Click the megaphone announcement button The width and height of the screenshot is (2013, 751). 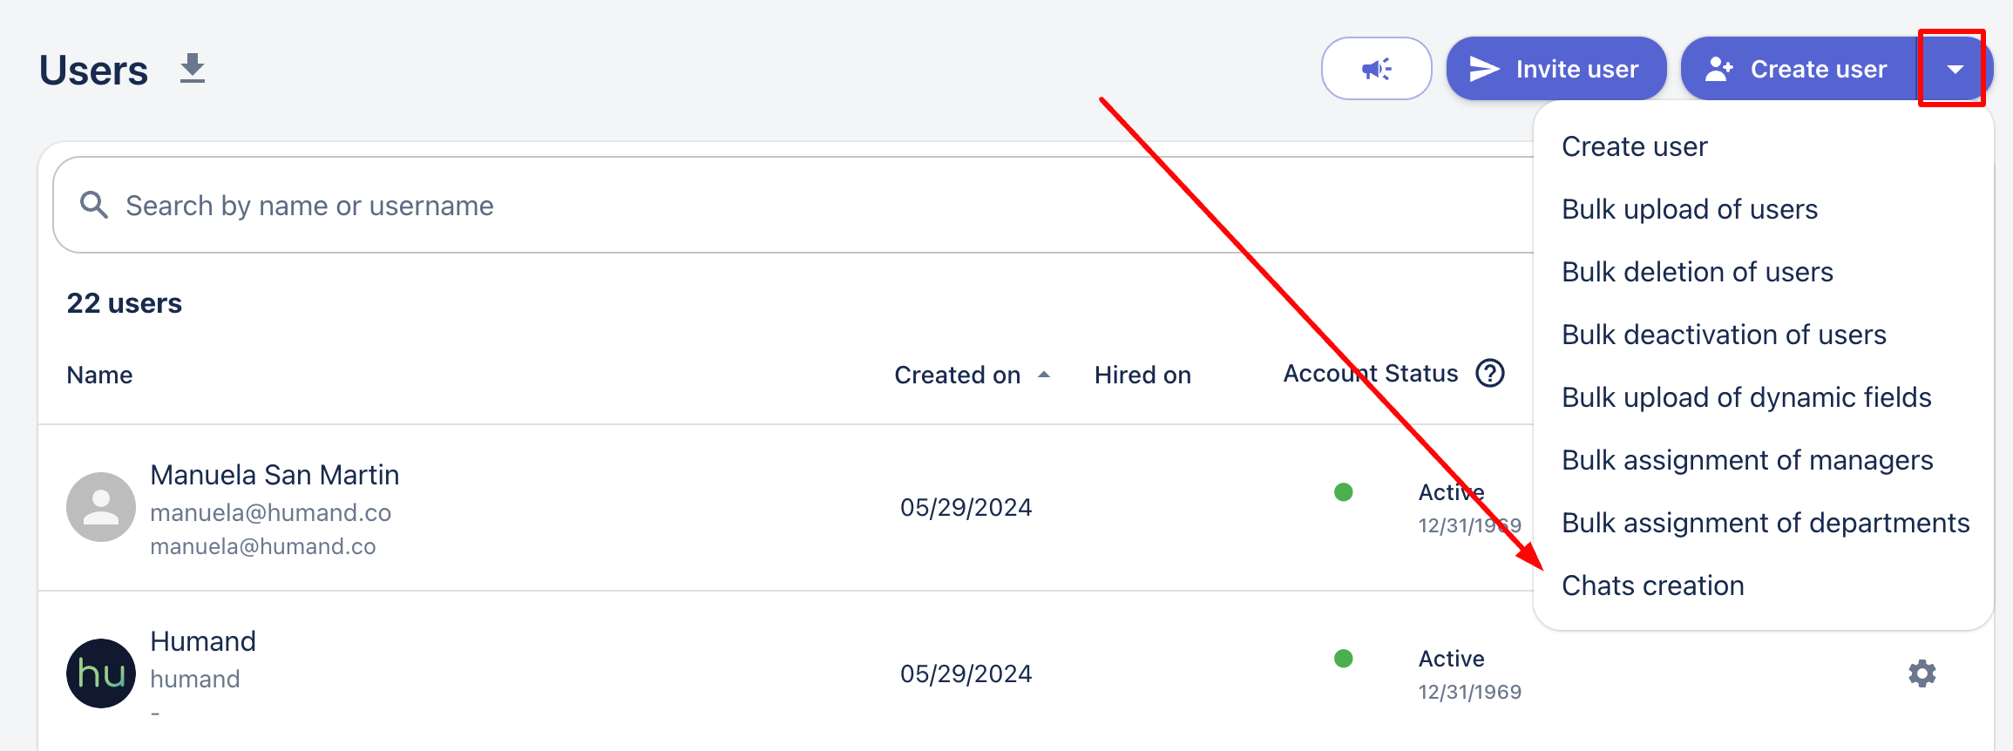1376,69
